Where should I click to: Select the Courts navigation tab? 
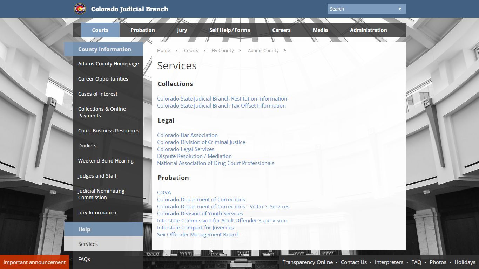click(100, 30)
